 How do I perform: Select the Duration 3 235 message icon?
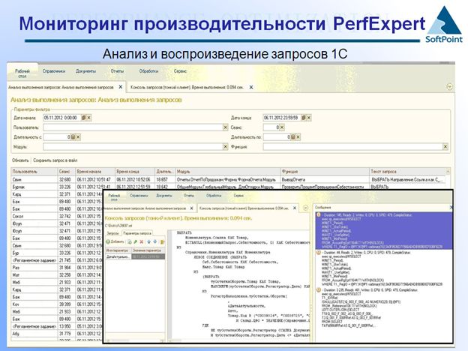click(319, 289)
